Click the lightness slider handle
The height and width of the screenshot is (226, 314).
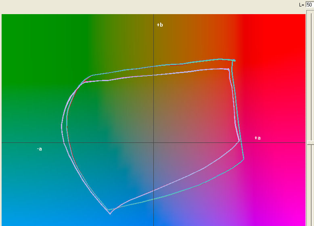311,142
